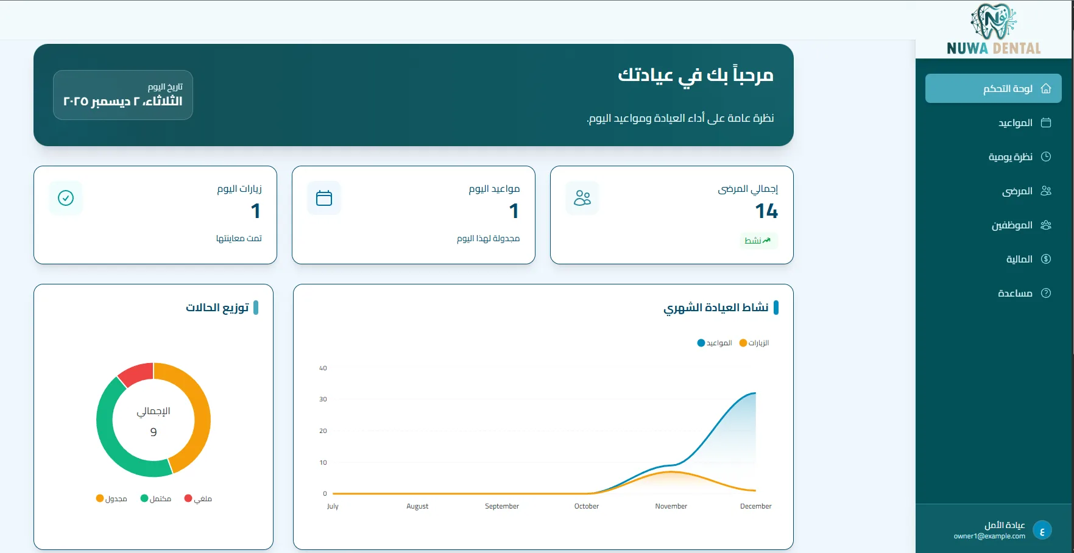Open the المواعيد menu item
This screenshot has height=553, width=1074.
(x=1015, y=122)
